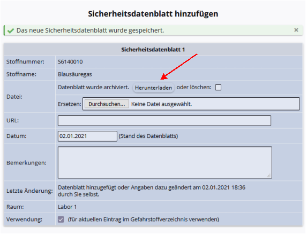The image size is (307, 235).
Task: Focus the URL input field
Action: click(164, 121)
